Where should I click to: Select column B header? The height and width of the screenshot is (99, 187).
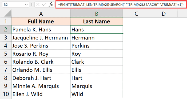tap(97, 14)
